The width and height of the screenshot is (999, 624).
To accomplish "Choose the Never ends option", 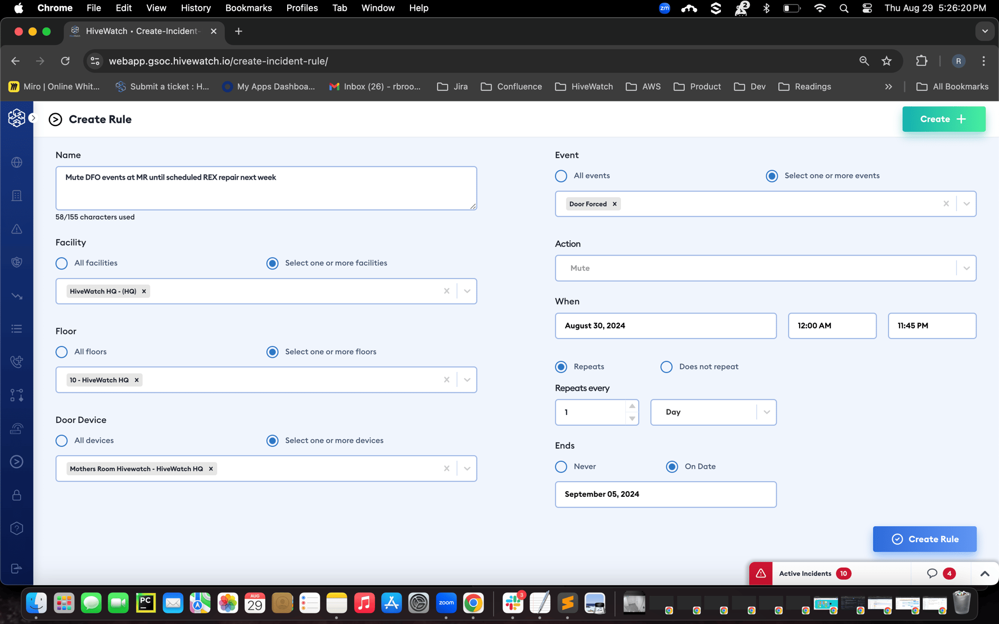I will (561, 467).
